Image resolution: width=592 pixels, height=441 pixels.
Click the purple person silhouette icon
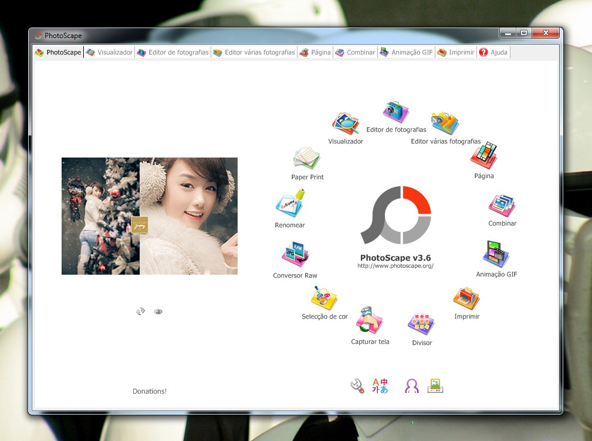411,386
